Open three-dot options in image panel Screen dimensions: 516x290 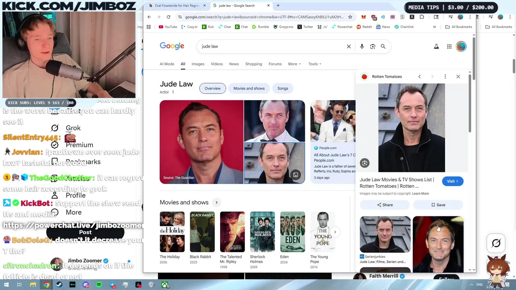(x=445, y=77)
